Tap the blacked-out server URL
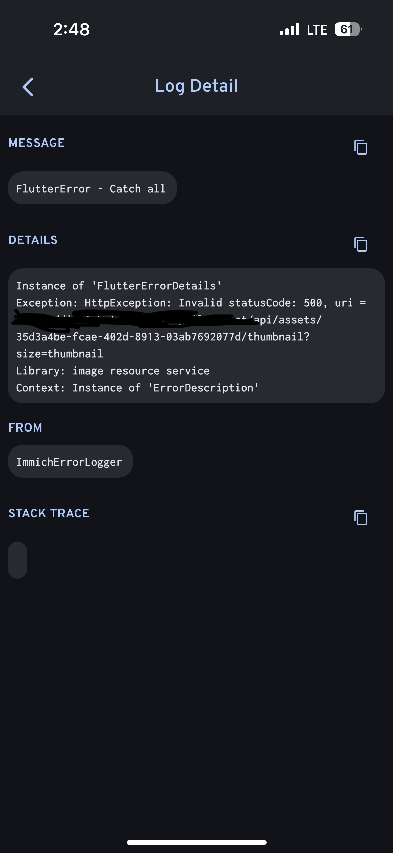The width and height of the screenshot is (393, 853). (x=133, y=319)
